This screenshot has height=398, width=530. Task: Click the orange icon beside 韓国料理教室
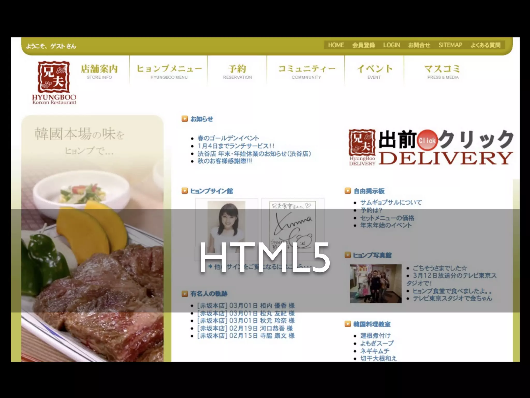[348, 324]
